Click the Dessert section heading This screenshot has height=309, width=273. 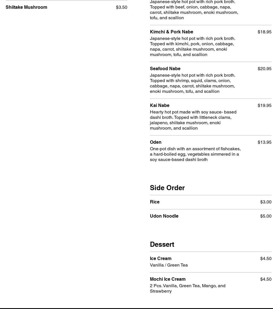coord(162,244)
